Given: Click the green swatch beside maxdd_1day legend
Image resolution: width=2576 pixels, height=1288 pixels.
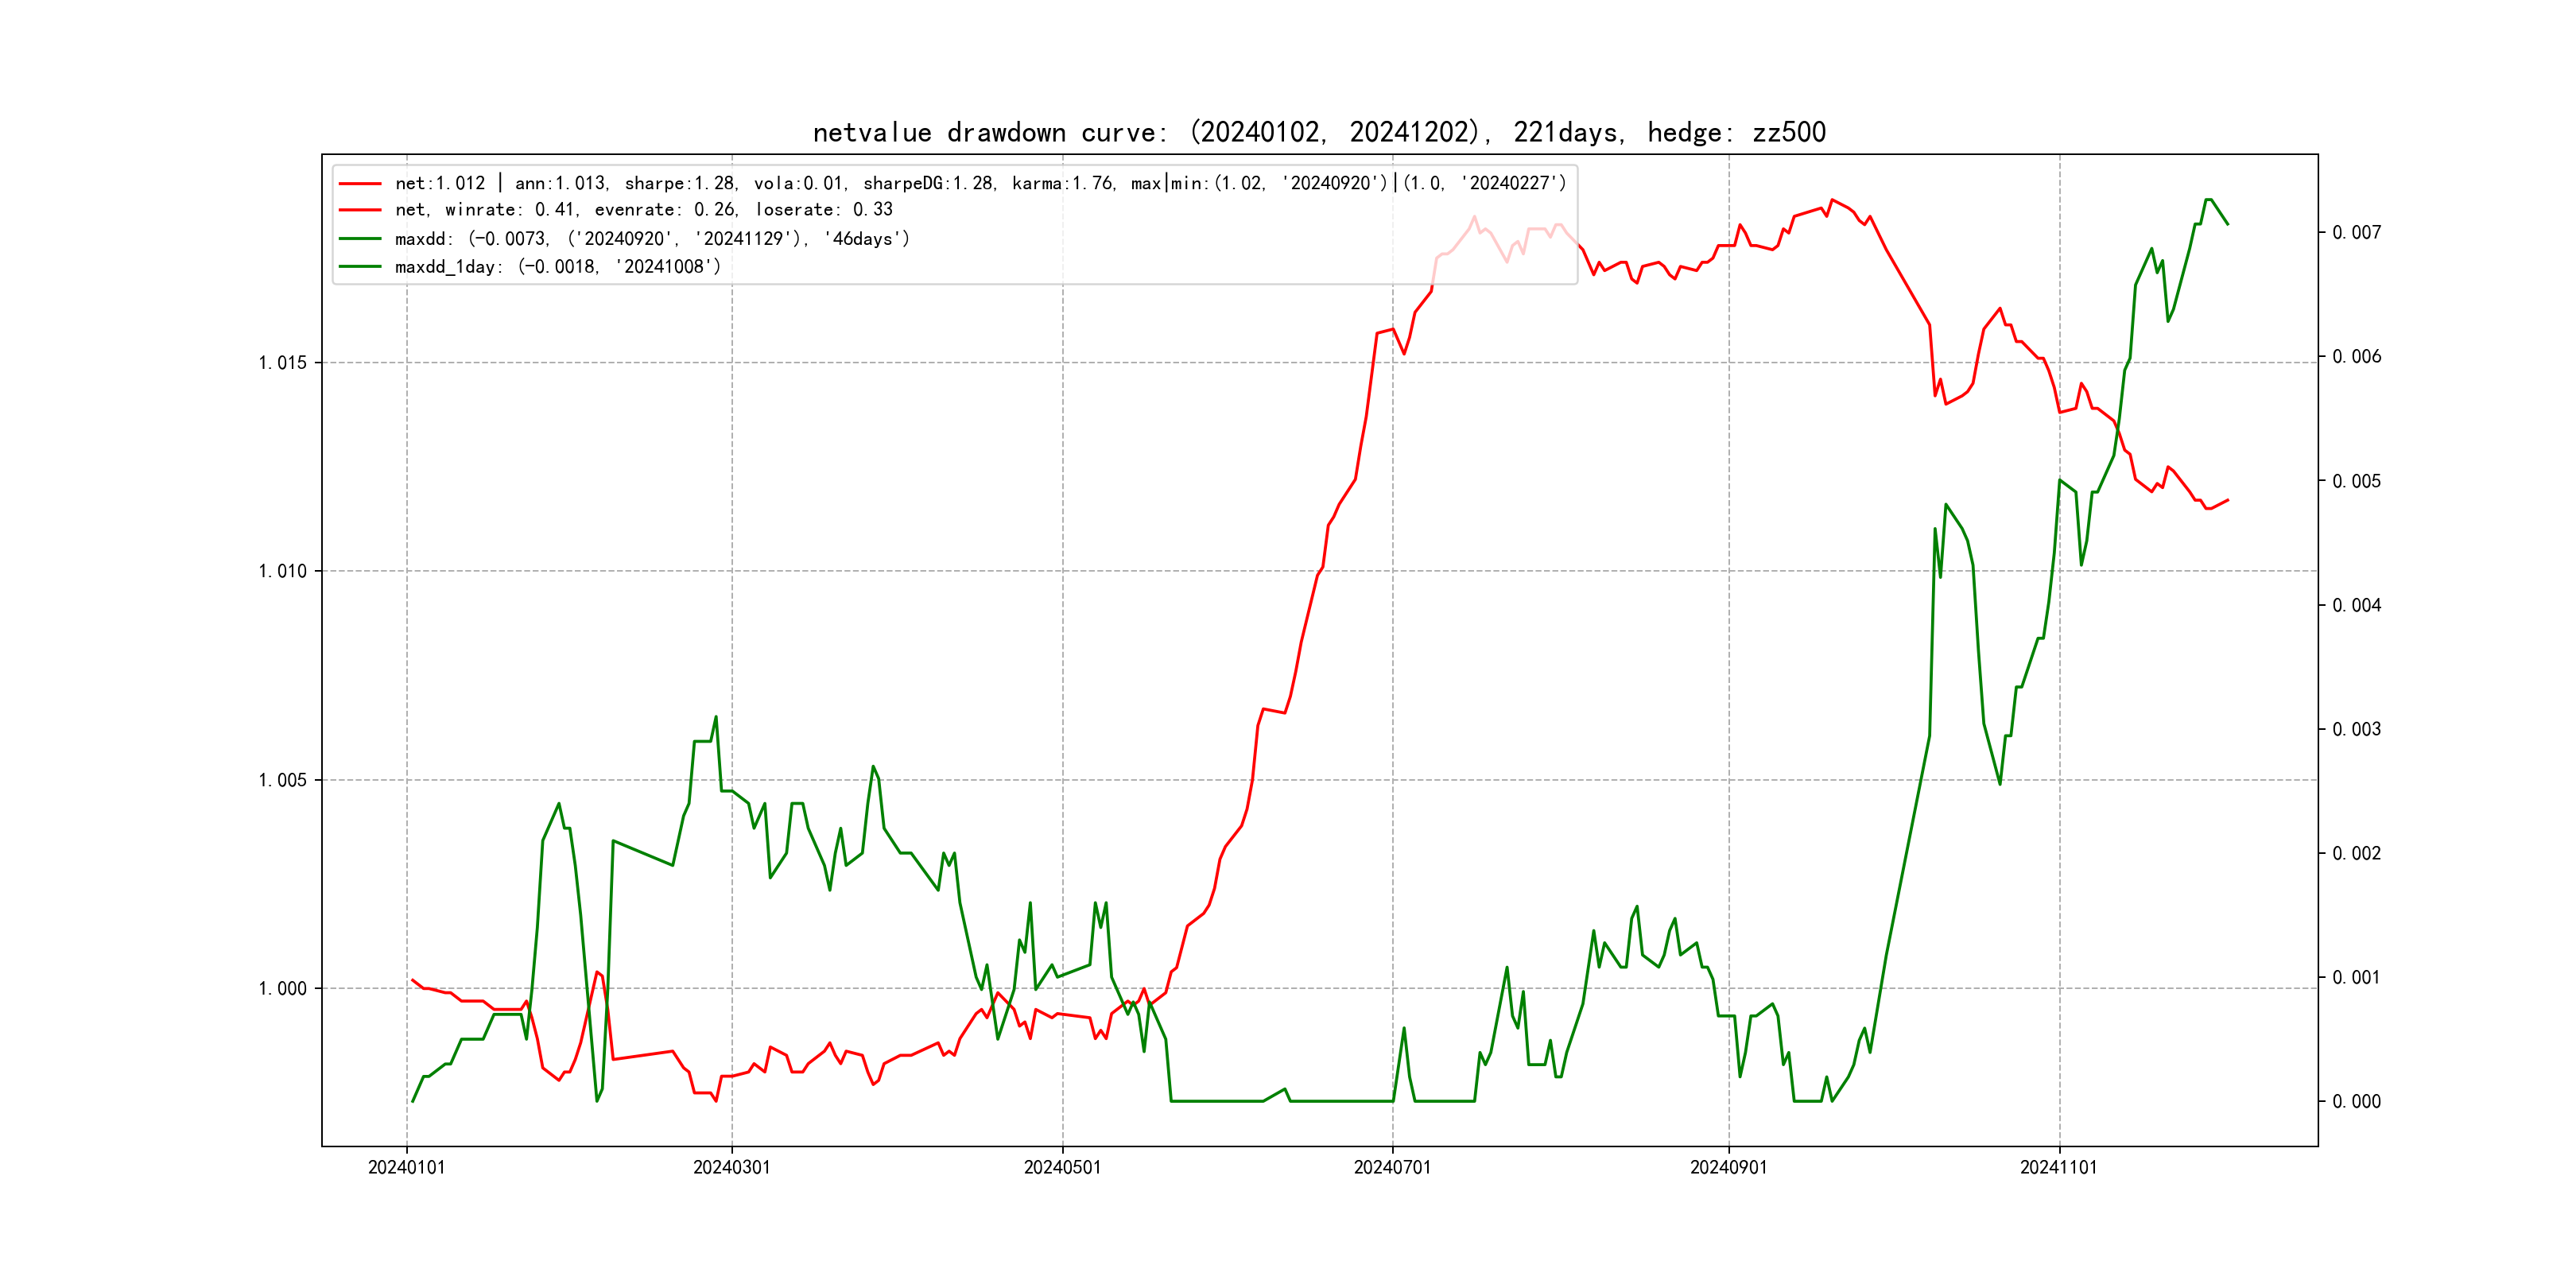Looking at the screenshot, I should point(360,267).
